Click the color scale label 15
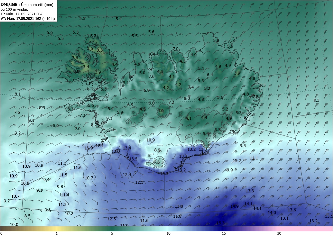 (224, 234)
